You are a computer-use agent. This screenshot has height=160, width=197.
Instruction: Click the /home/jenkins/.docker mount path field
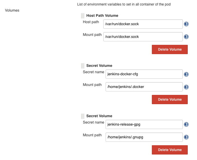144,87
